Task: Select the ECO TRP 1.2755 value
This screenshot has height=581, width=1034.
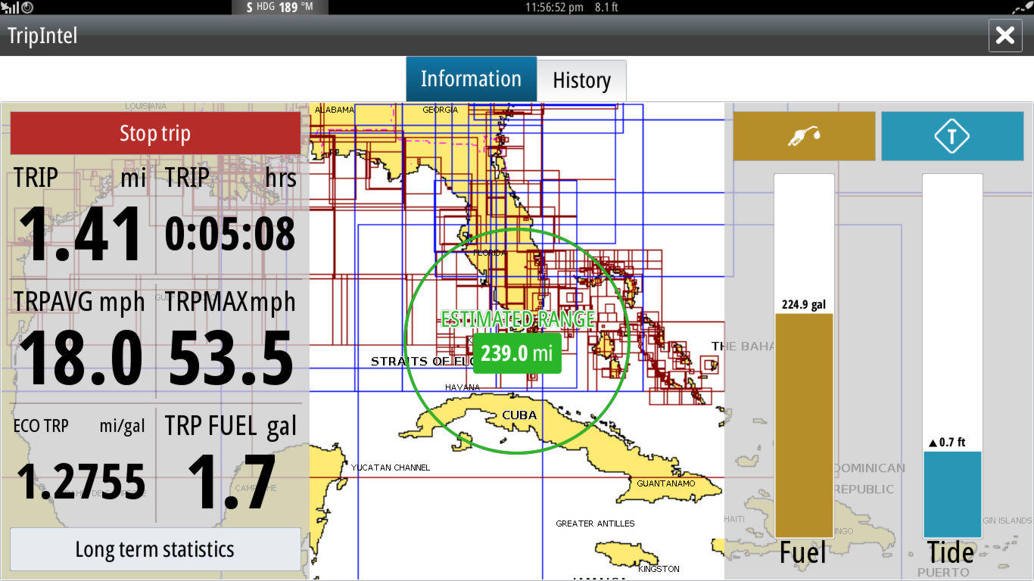Action: pyautogui.click(x=81, y=483)
